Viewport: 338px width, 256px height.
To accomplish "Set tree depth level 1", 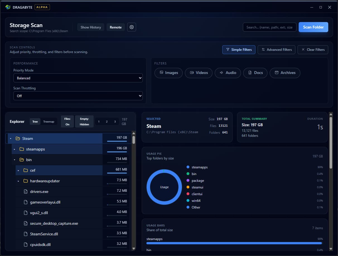I will (99, 121).
